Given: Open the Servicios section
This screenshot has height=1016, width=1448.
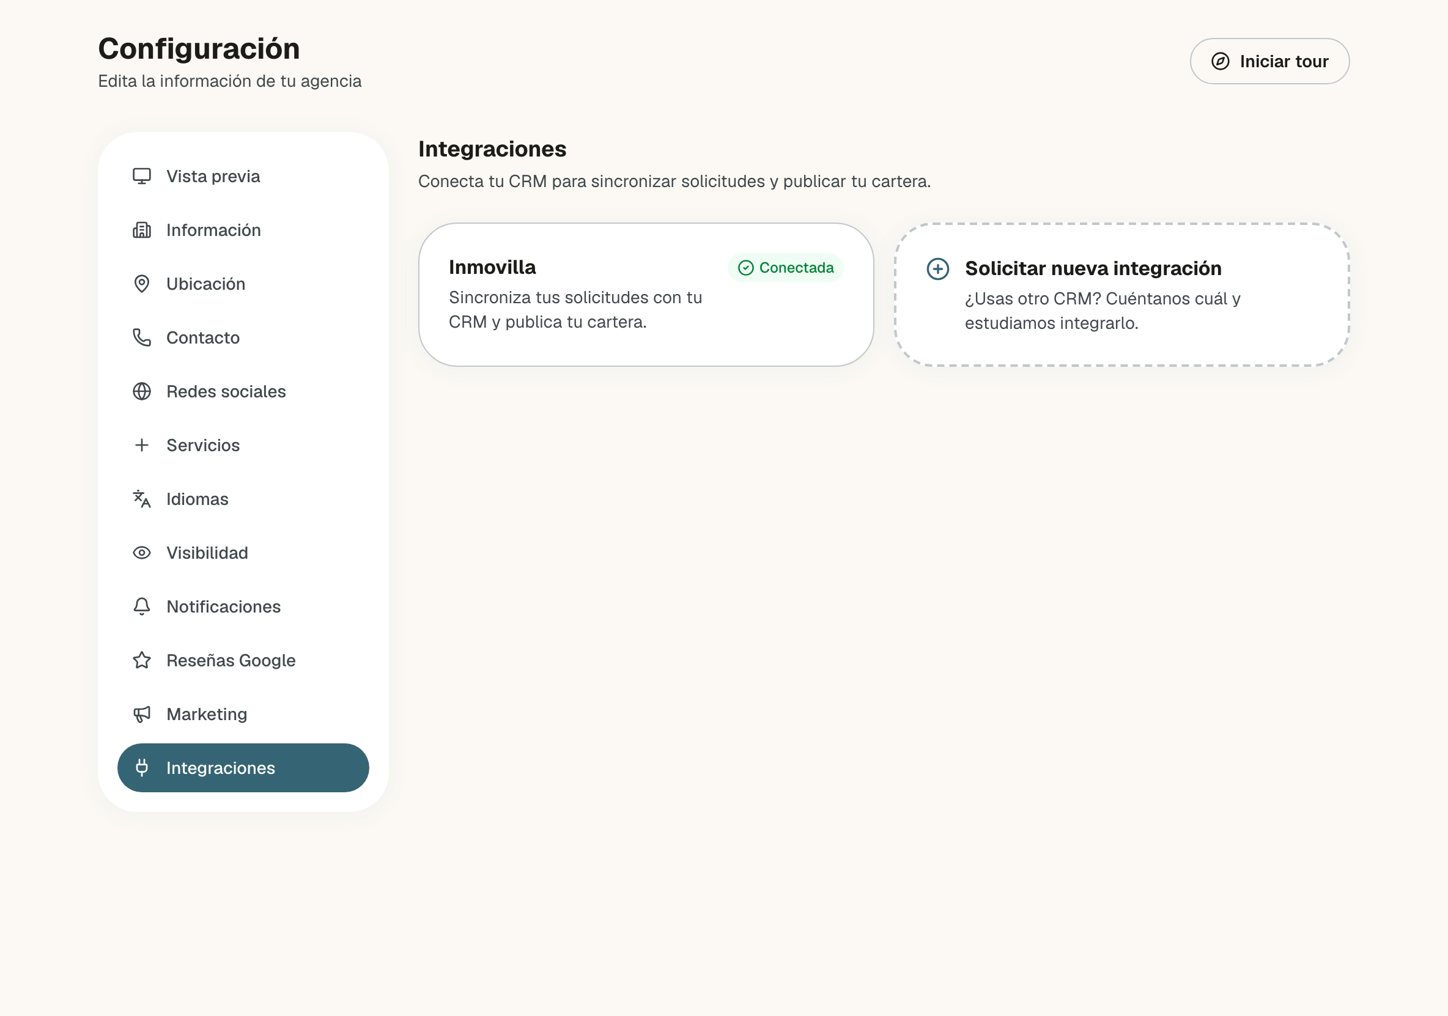Looking at the screenshot, I should pyautogui.click(x=243, y=445).
